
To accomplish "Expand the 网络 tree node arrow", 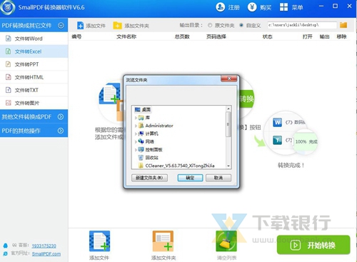I will (136, 141).
